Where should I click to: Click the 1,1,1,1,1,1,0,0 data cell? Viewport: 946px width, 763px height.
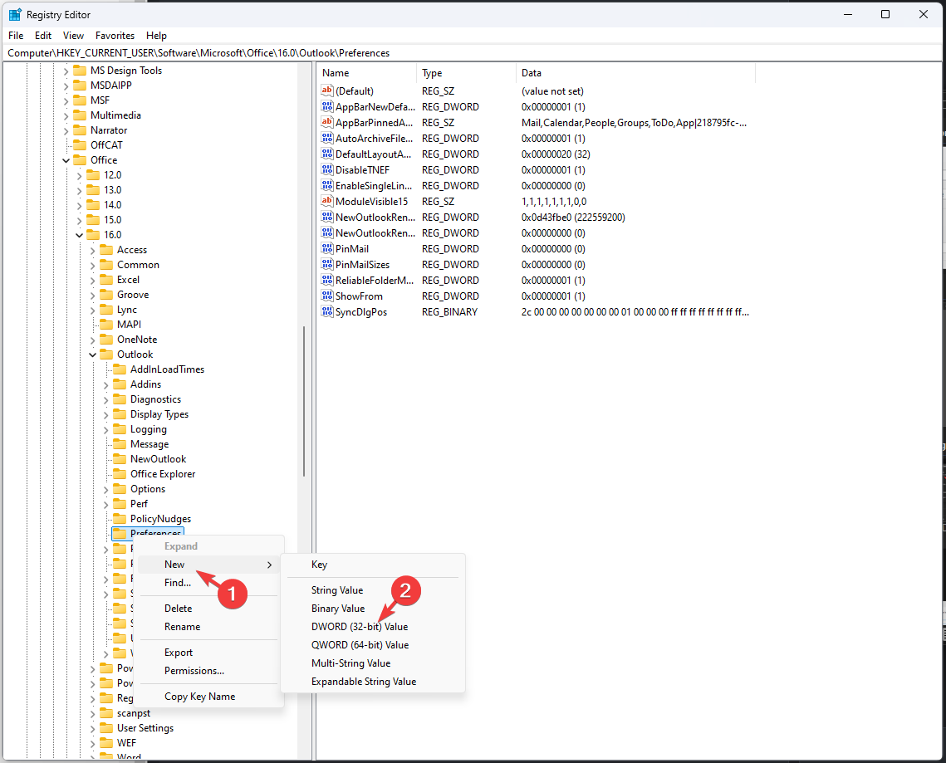point(554,202)
